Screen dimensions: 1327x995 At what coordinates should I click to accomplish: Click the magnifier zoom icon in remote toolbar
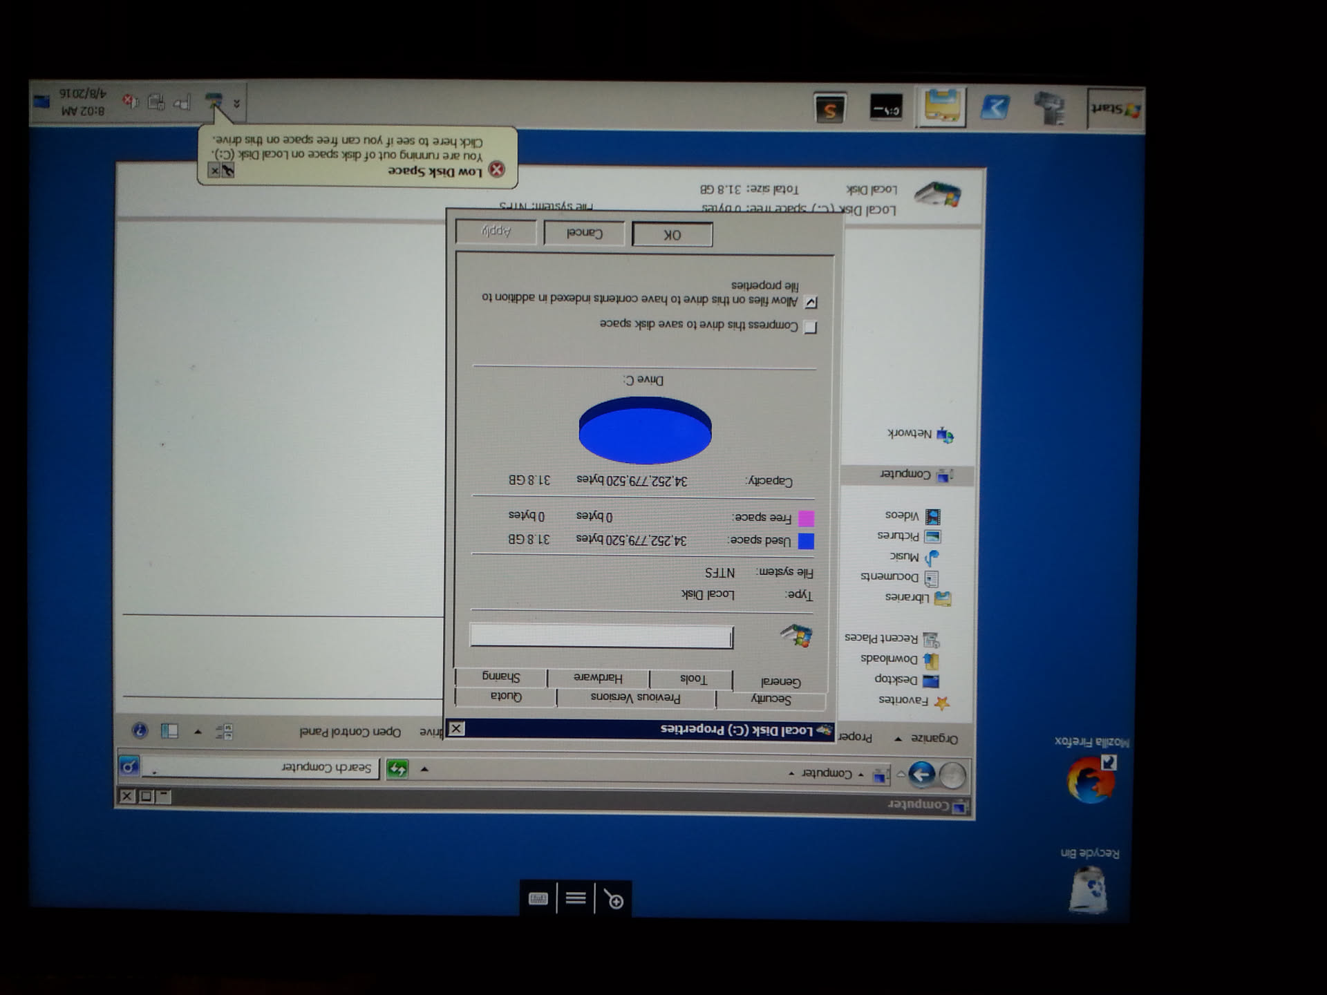[x=614, y=898]
